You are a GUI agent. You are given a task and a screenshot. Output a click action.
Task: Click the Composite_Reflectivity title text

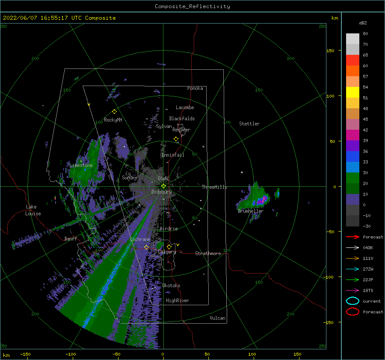click(192, 6)
